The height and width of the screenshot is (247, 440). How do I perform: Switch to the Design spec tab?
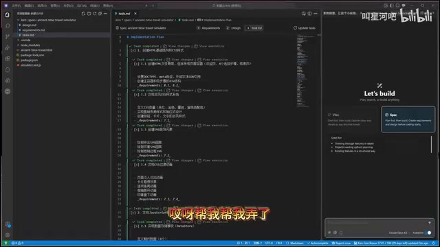coord(233,28)
